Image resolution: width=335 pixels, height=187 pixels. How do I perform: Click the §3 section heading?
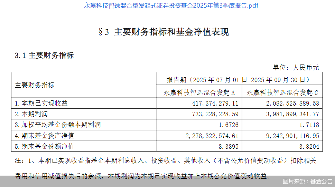click(164, 32)
